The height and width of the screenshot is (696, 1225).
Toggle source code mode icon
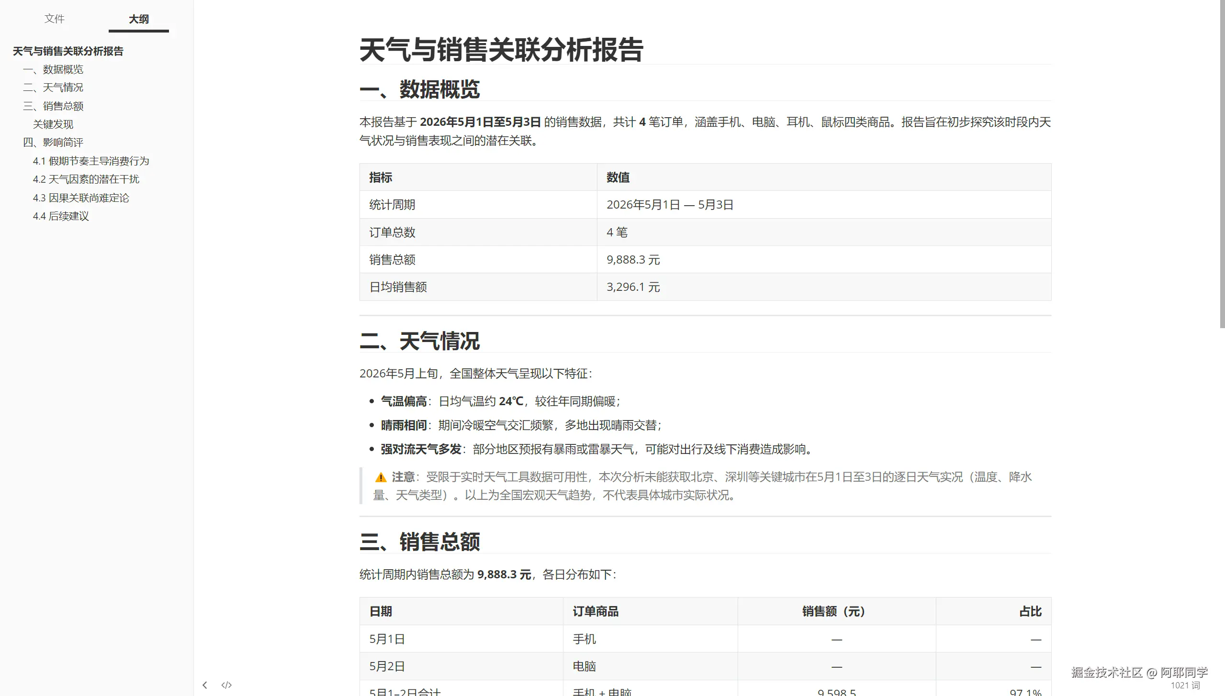[x=226, y=685]
